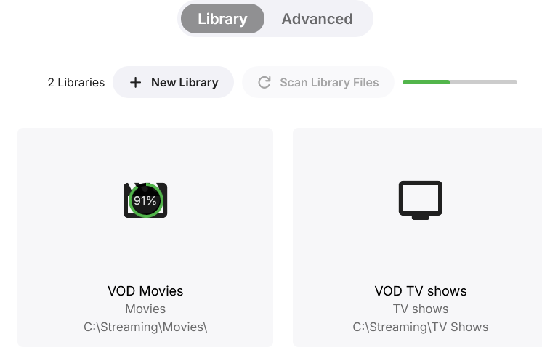
Task: Click the C:\Streaming\TV Shows path text
Action: [421, 327]
